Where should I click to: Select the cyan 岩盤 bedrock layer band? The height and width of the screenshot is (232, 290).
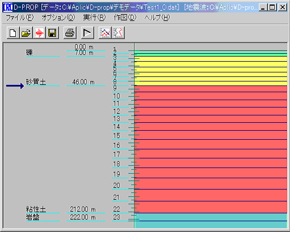(x=211, y=220)
